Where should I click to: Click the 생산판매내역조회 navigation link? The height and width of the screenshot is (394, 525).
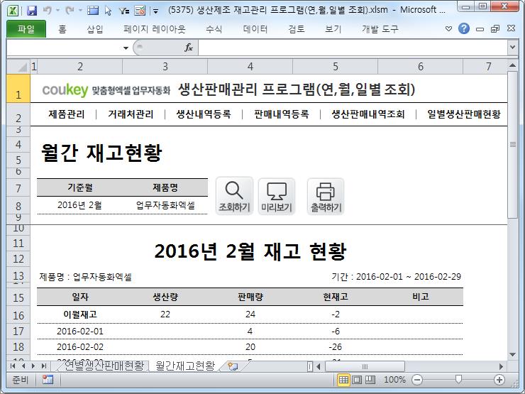[368, 114]
